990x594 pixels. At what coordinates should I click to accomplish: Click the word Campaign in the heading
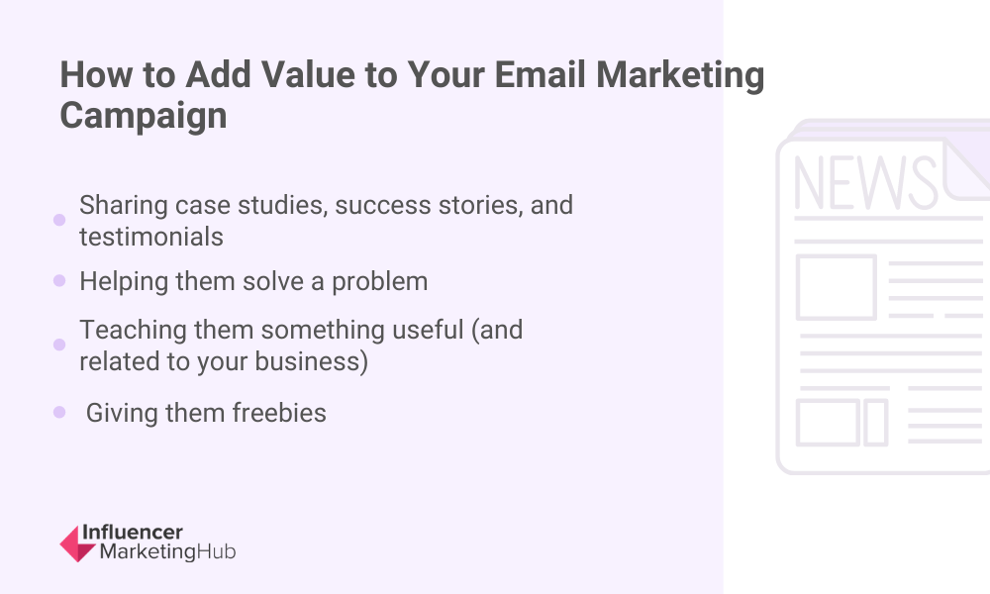pos(144,116)
